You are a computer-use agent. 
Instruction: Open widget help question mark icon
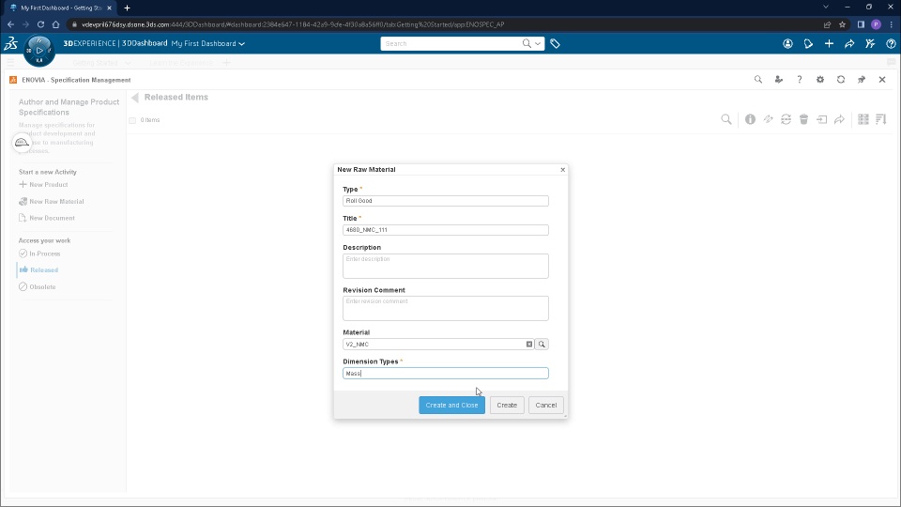800,80
